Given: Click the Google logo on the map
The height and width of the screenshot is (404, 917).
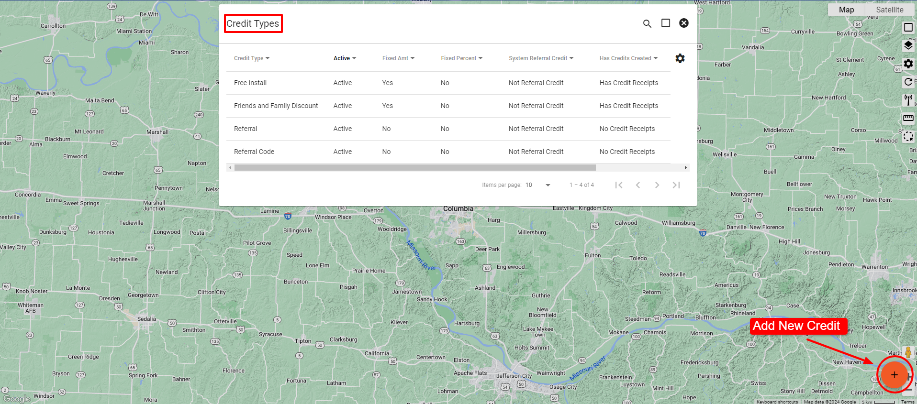Looking at the screenshot, I should click(x=17, y=399).
